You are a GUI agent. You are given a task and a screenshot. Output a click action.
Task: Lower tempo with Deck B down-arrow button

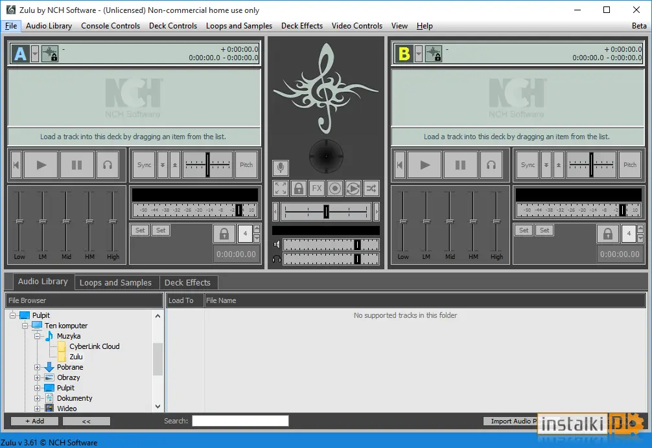tap(546, 165)
